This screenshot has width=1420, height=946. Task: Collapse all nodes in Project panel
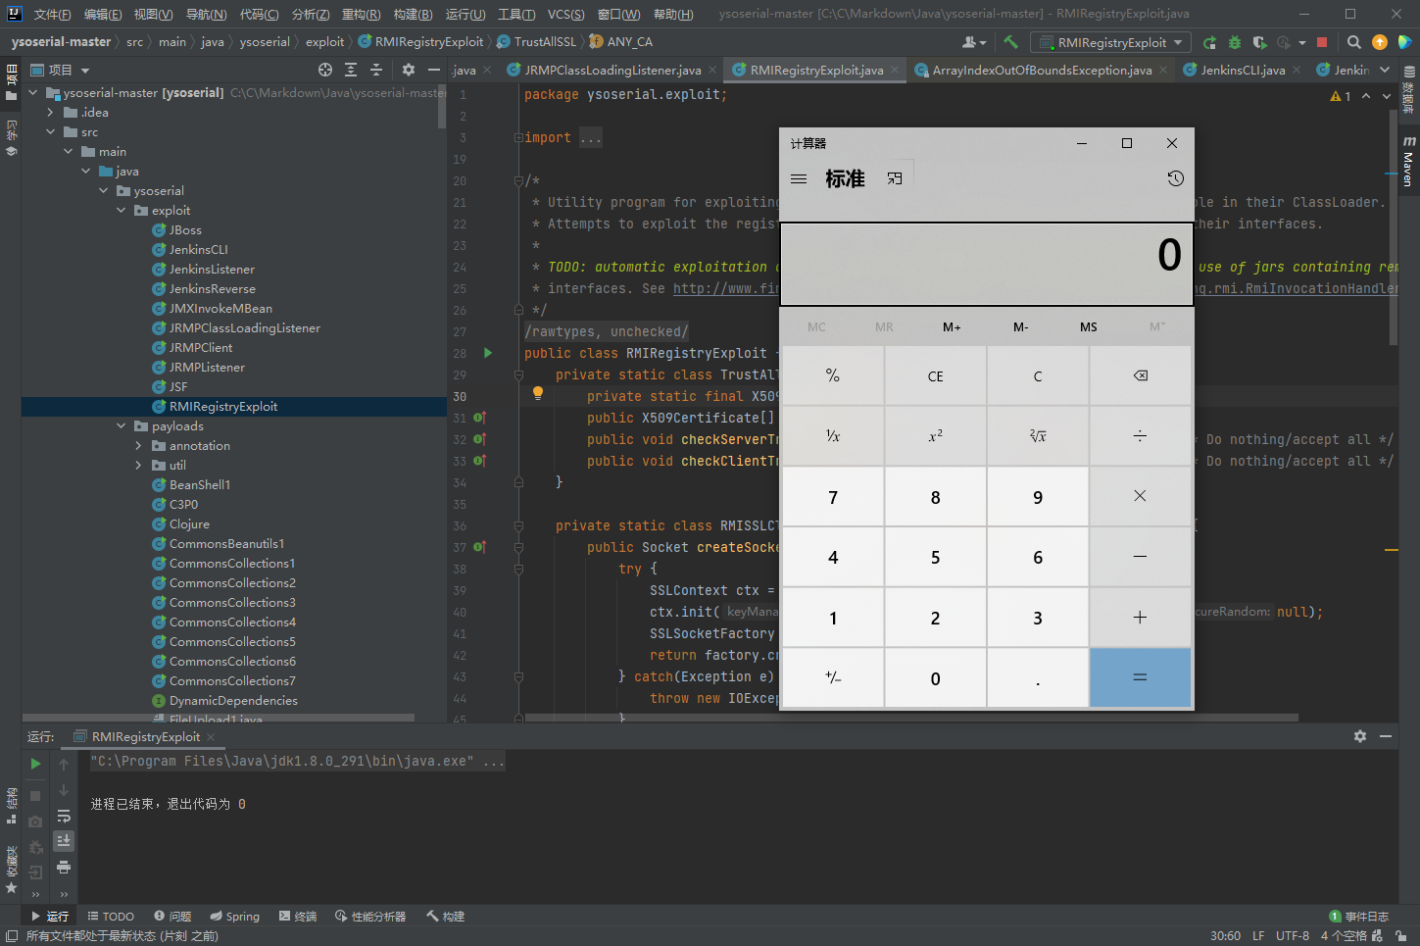[376, 70]
